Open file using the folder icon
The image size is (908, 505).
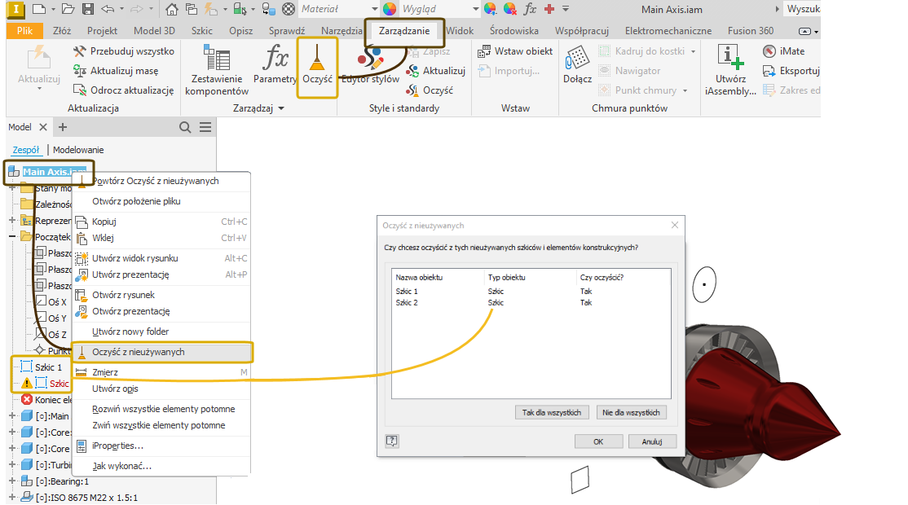tap(68, 9)
